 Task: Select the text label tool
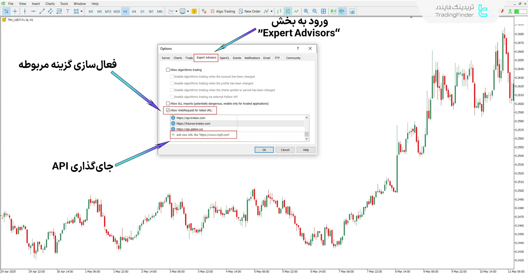[68, 11]
